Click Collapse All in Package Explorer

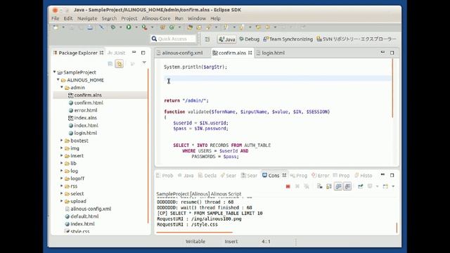point(110,64)
